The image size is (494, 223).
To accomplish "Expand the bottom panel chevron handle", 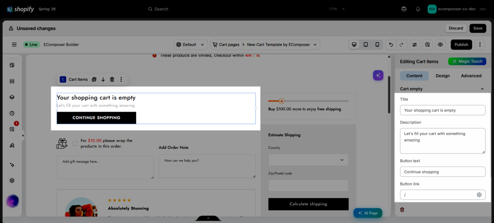I will (208, 218).
